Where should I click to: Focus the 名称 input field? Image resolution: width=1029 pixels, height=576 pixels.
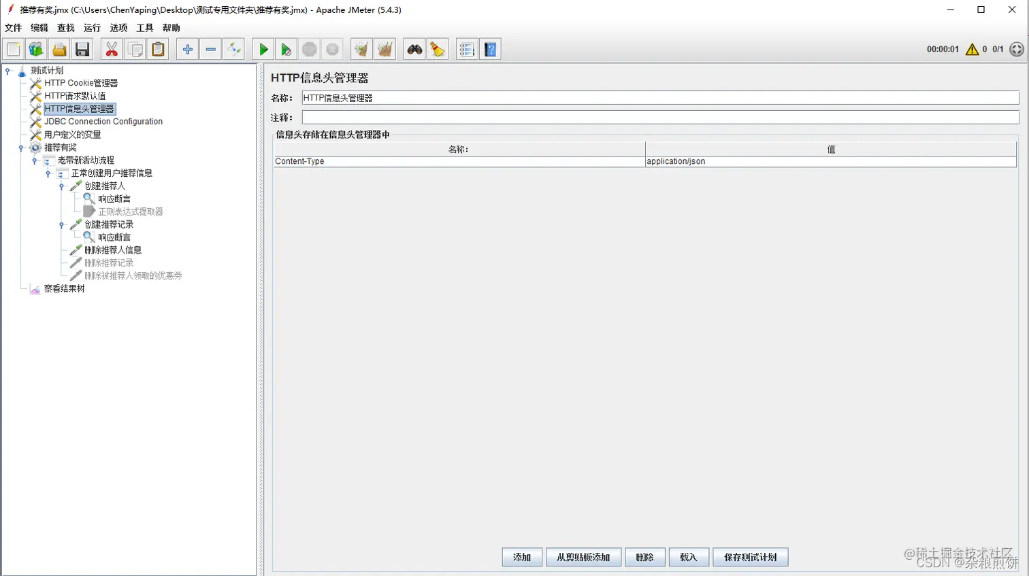(660, 98)
